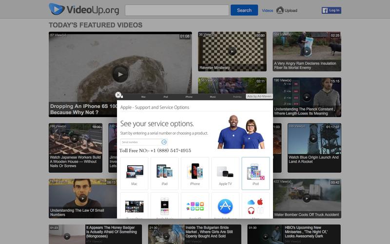The image size is (390, 244).
Task: Open the Dropping An iPhone 6S title
Action: click(83, 109)
